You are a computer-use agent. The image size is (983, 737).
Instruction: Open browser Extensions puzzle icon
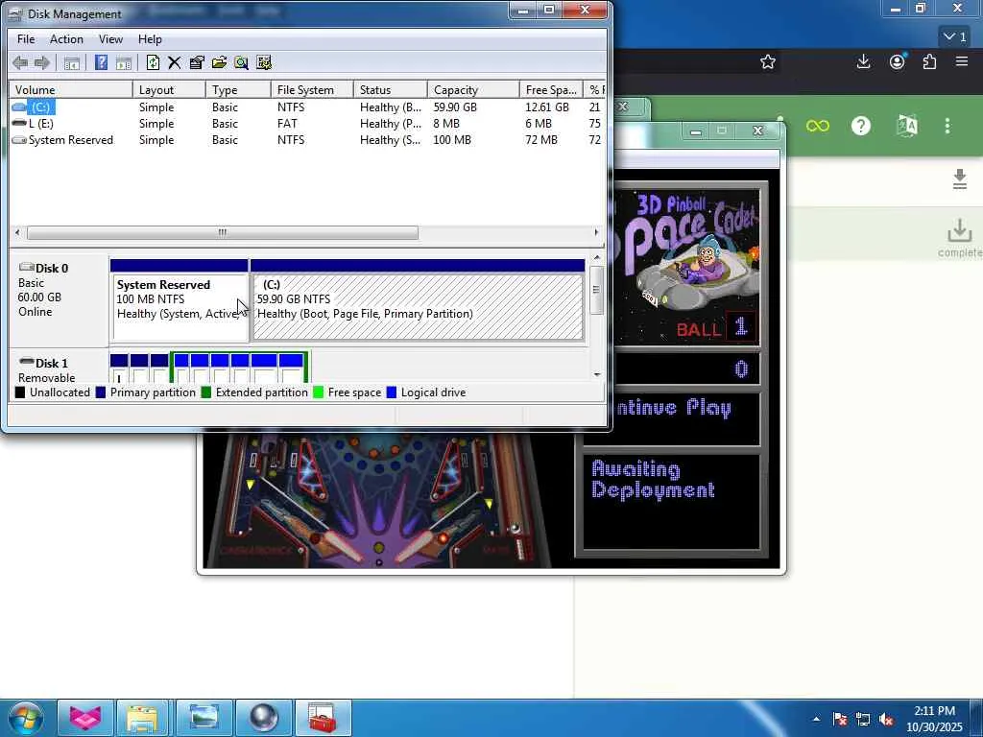pos(929,61)
